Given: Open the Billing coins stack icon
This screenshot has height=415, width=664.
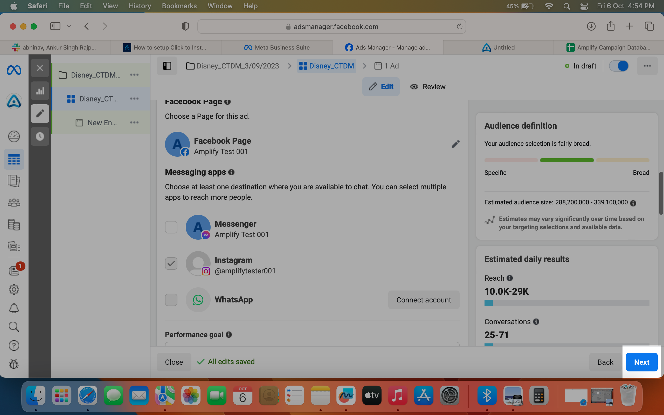Looking at the screenshot, I should point(14,225).
